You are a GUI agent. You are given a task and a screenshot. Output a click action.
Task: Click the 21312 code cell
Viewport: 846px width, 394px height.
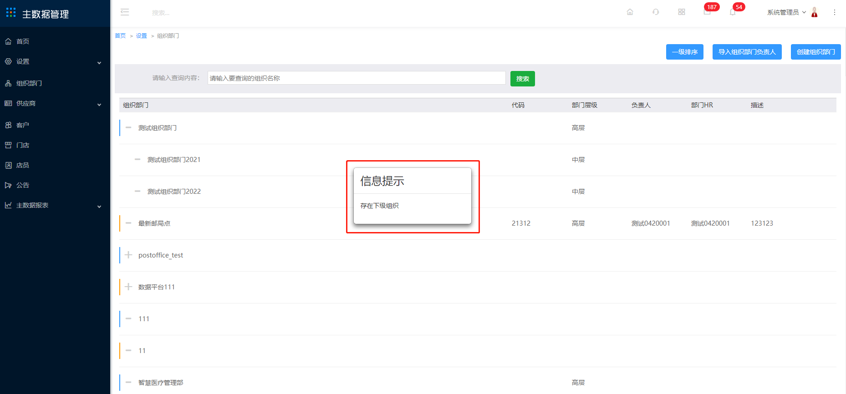521,223
